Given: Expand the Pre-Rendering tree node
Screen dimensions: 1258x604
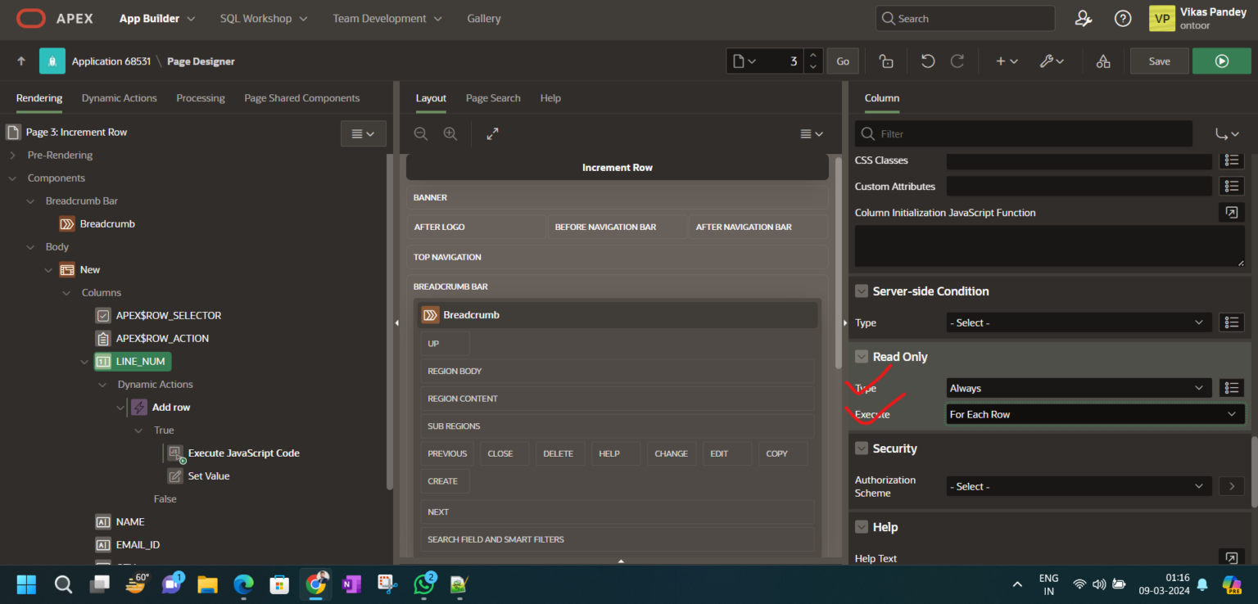Looking at the screenshot, I should coord(13,156).
